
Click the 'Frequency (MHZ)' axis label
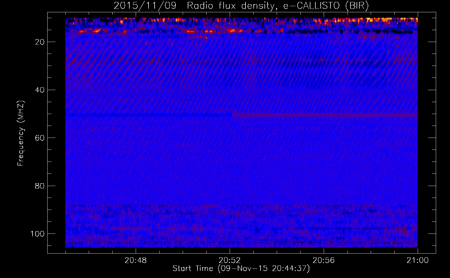(21, 133)
